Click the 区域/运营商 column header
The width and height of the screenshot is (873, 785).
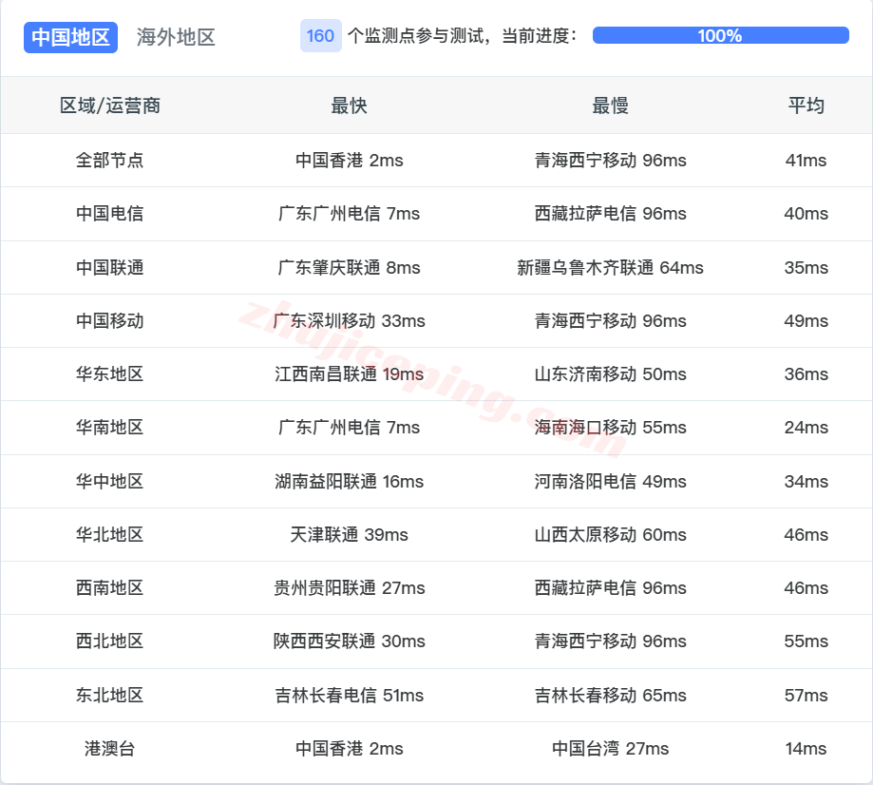[x=110, y=105]
